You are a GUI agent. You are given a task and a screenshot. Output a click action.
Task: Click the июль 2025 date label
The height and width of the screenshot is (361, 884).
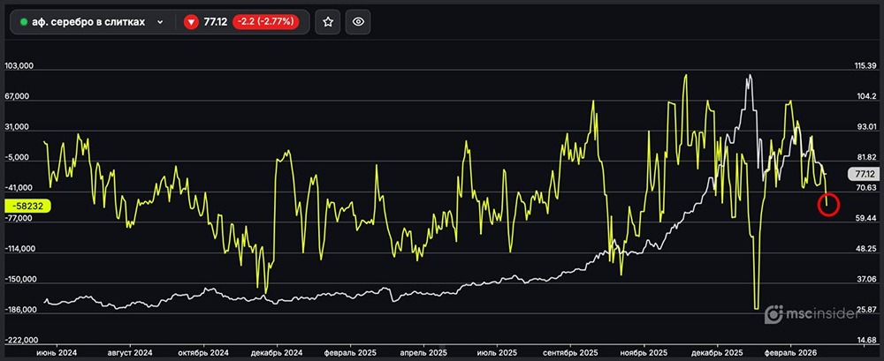point(499,353)
